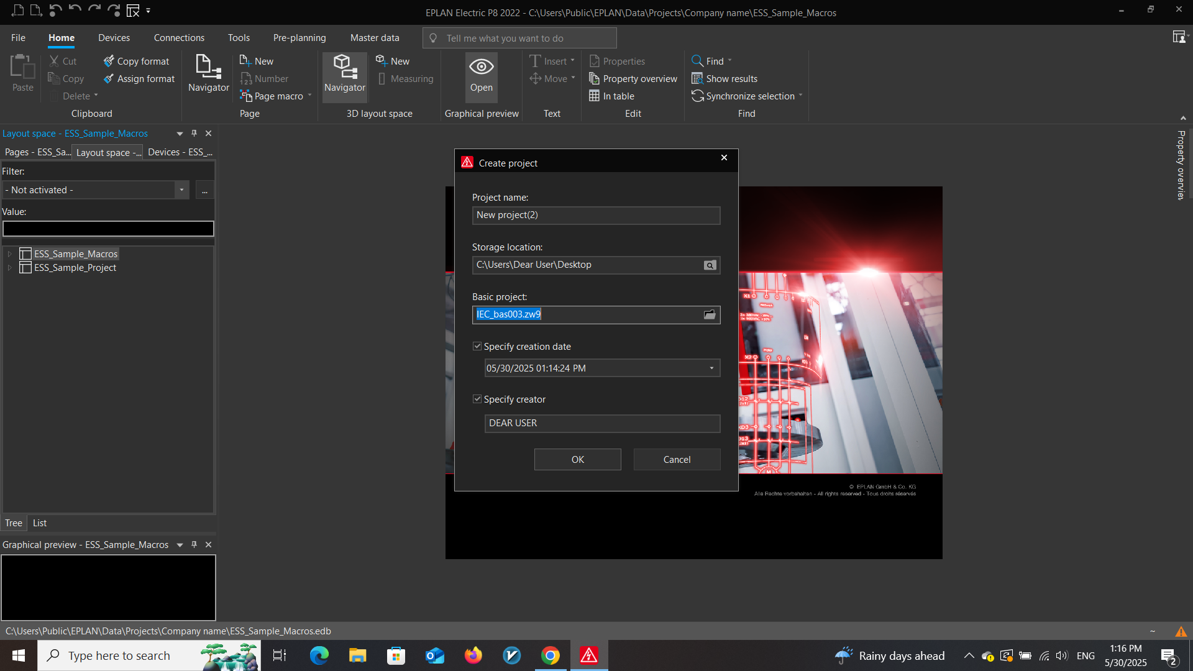Toggle Specify creation date checkbox
Viewport: 1193px width, 671px height.
[x=477, y=346]
